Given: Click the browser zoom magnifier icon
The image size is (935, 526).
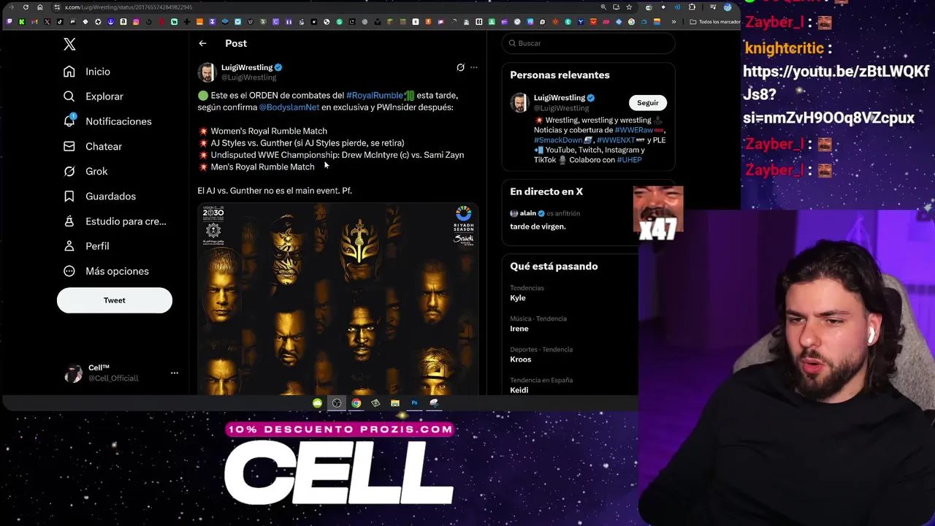Looking at the screenshot, I should 603,7.
